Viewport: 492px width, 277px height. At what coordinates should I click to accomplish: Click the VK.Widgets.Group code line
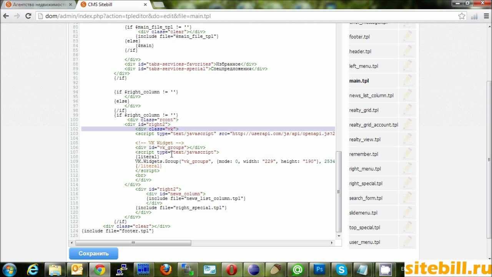click(235, 162)
